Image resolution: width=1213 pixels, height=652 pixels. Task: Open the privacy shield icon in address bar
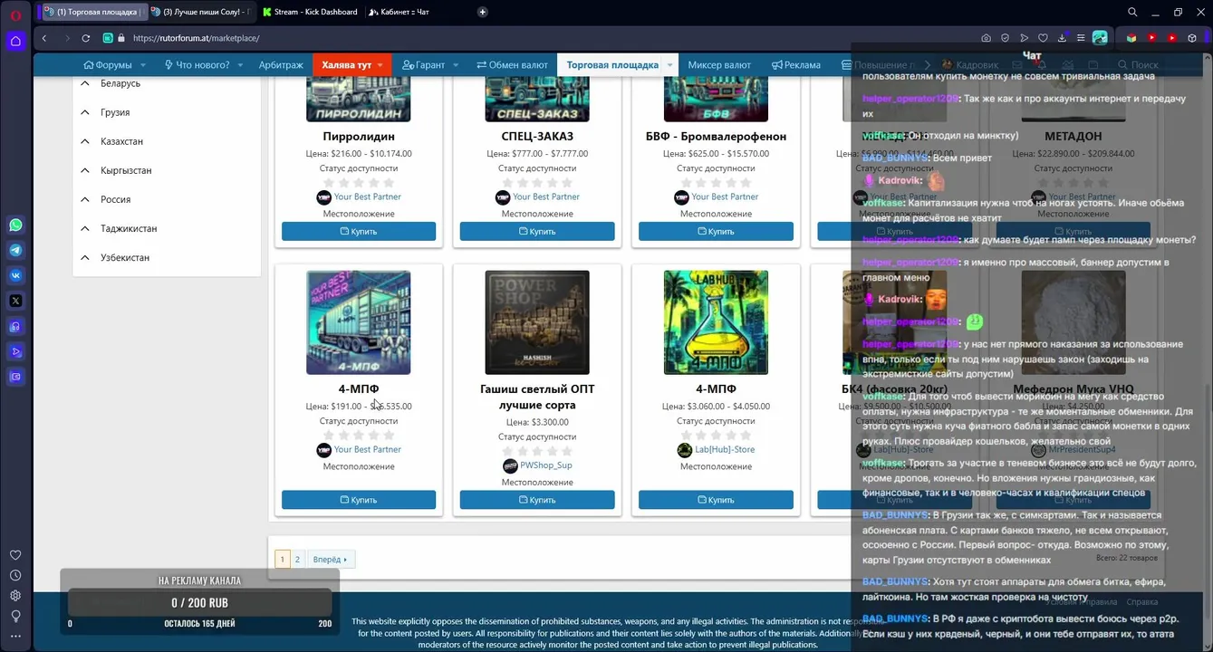(1005, 38)
